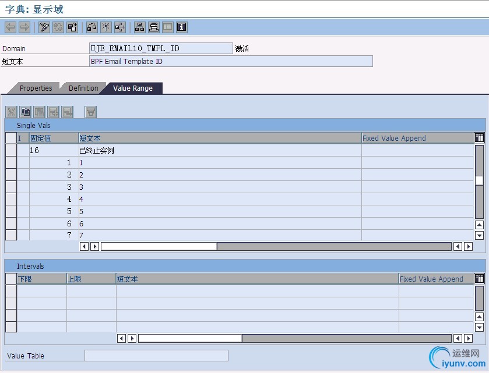Select row marker for fixed value 16
The image size is (489, 373).
[x=11, y=150]
